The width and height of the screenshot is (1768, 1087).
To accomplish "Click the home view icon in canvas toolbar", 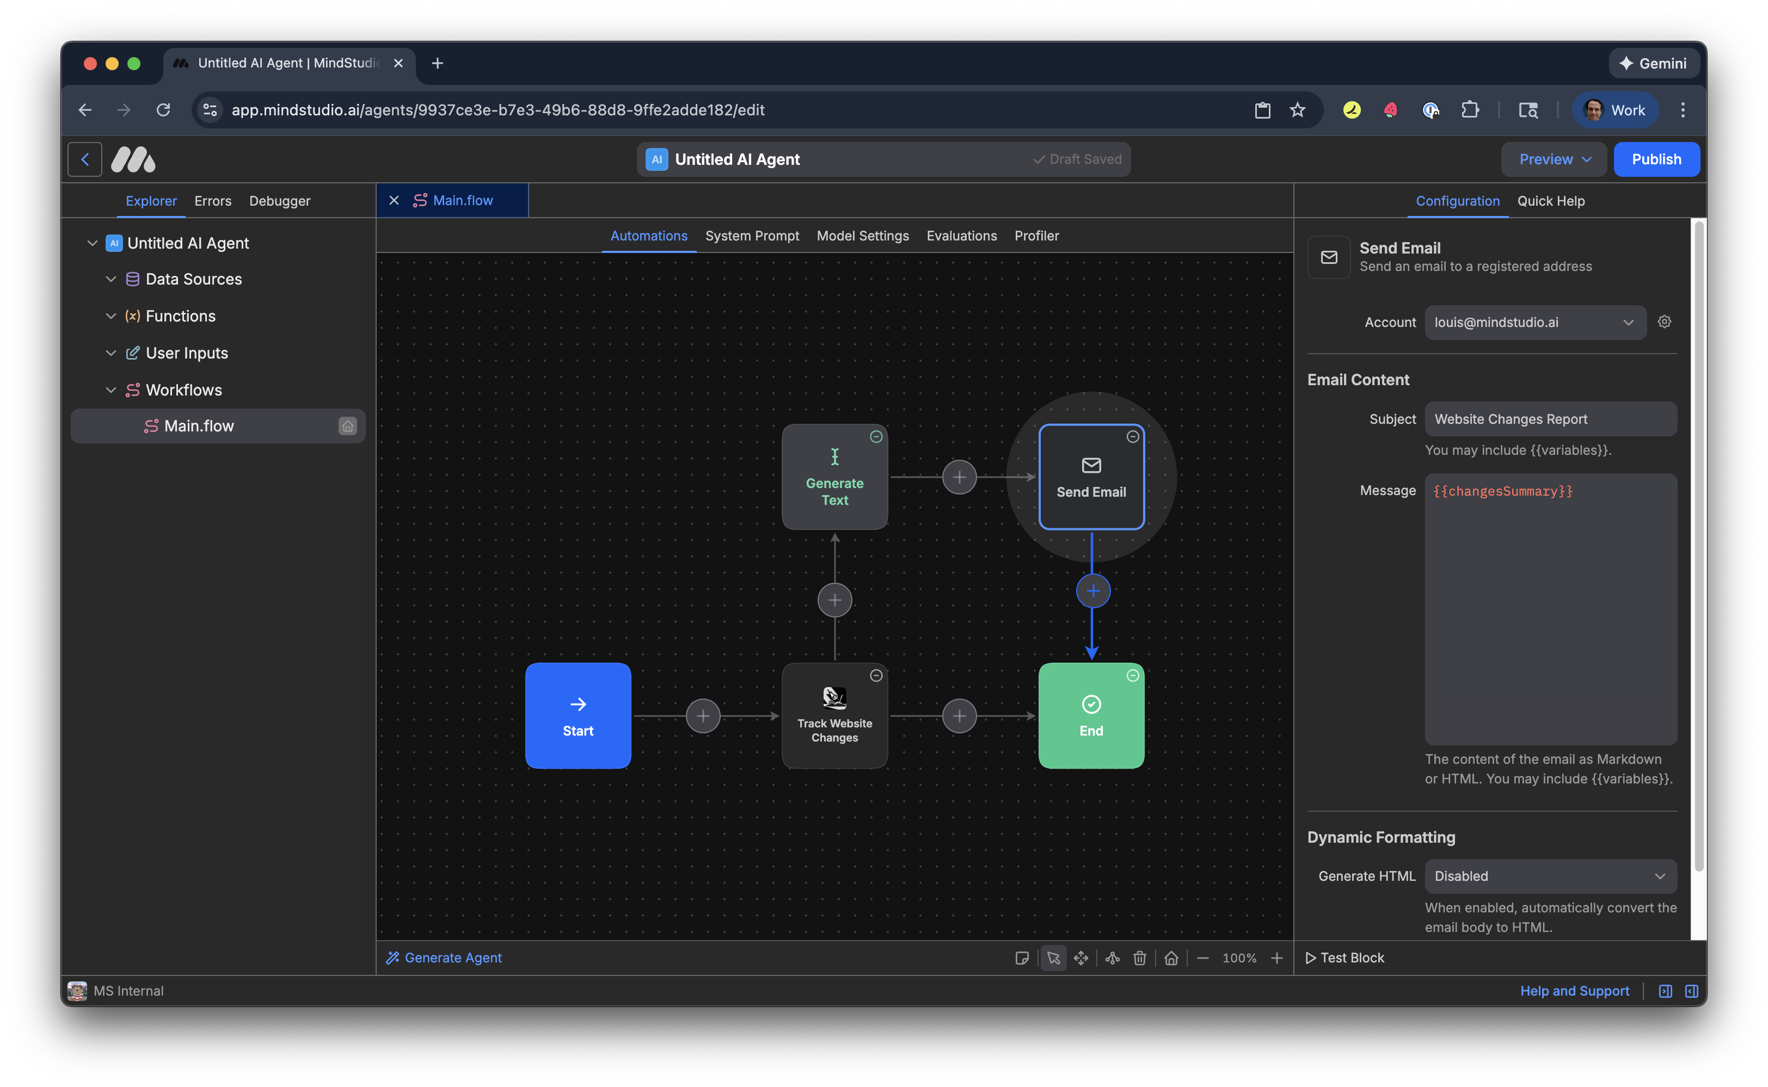I will tap(1171, 958).
